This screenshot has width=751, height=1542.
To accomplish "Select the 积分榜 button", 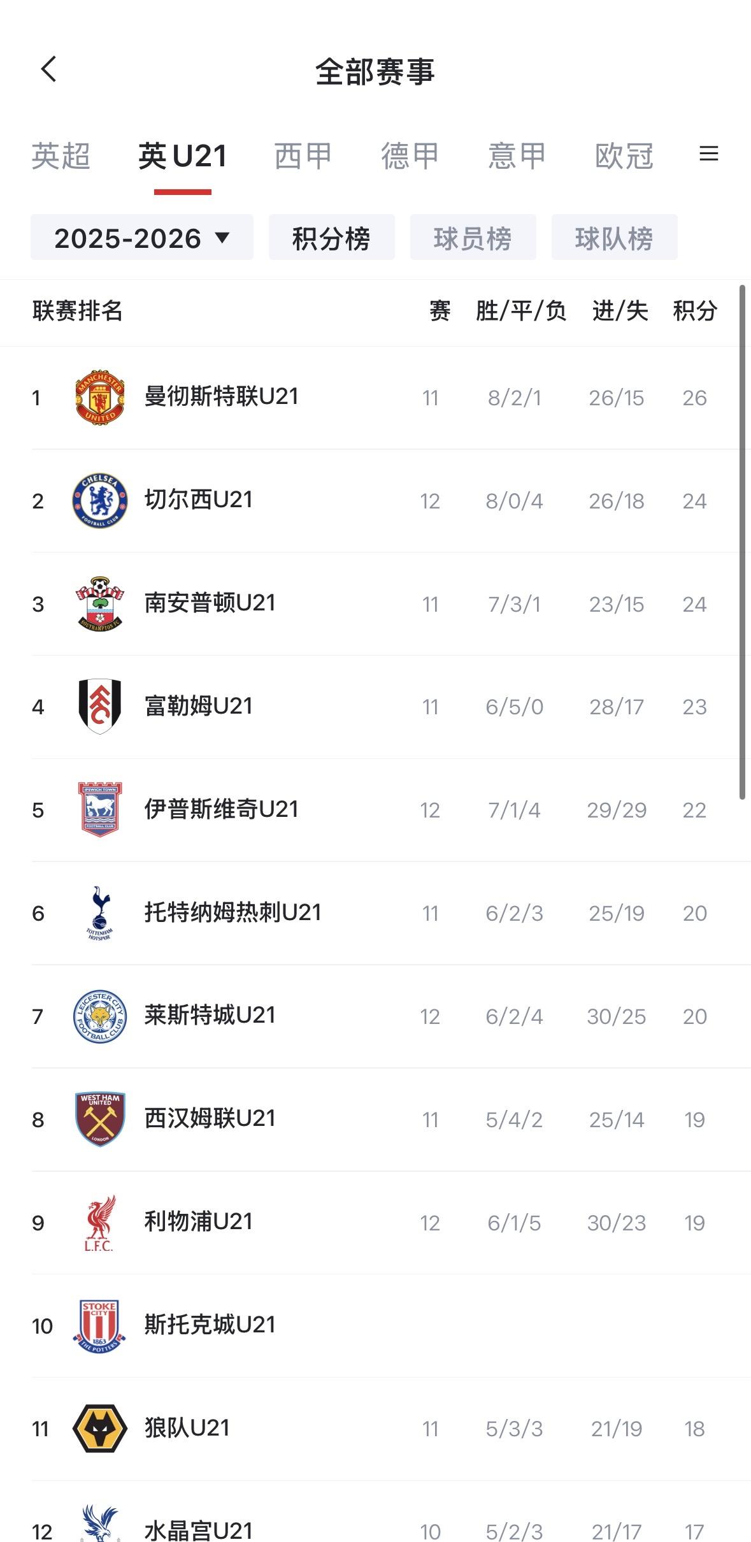I will 332,237.
